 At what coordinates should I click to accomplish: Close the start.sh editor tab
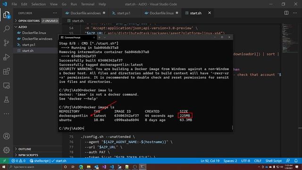pos(210,13)
